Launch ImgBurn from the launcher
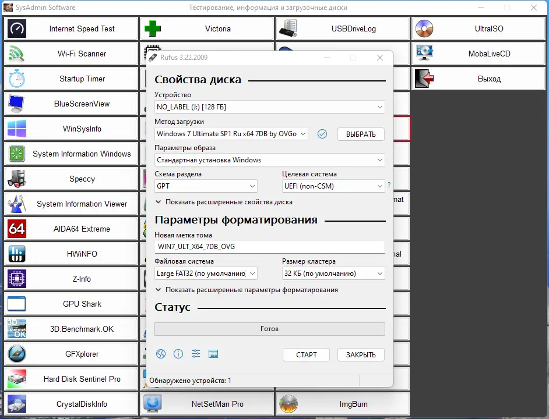549x419 pixels. [342, 404]
